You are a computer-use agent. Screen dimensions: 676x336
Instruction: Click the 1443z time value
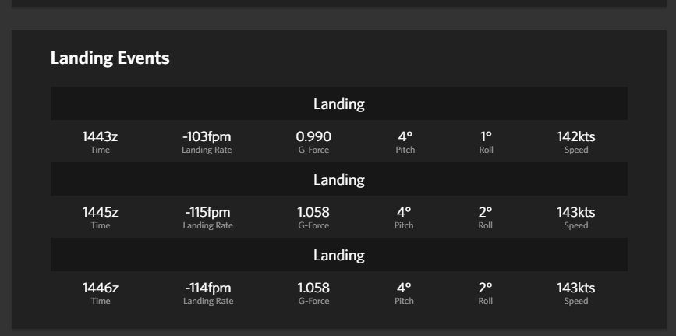click(100, 136)
